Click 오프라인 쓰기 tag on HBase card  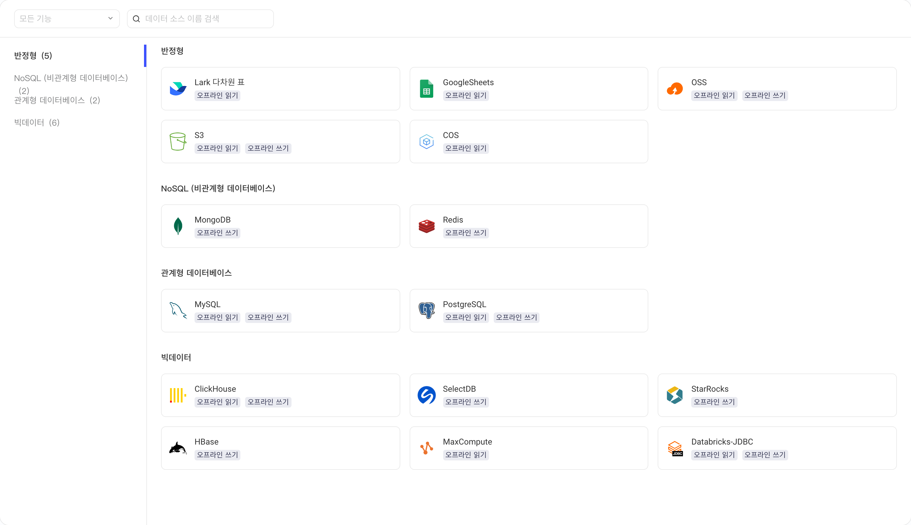(x=217, y=455)
